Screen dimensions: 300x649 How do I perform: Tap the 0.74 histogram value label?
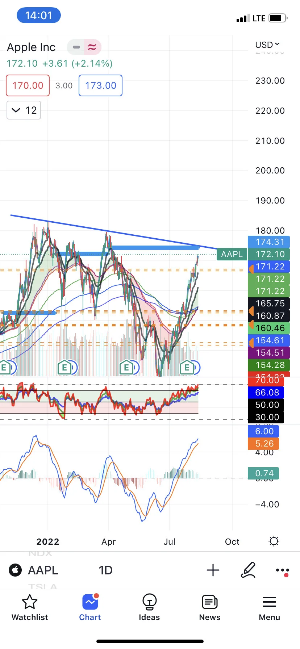point(264,473)
